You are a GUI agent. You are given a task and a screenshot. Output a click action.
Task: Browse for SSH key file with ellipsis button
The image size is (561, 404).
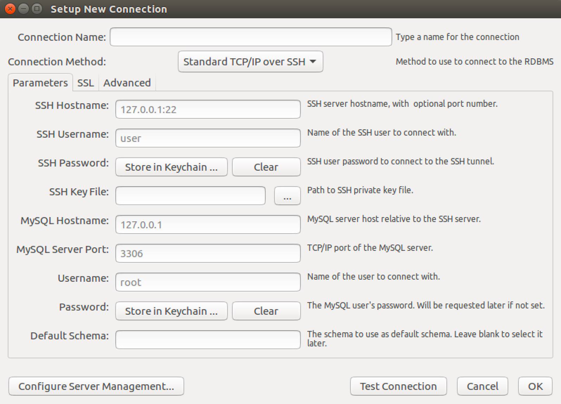[x=287, y=196]
